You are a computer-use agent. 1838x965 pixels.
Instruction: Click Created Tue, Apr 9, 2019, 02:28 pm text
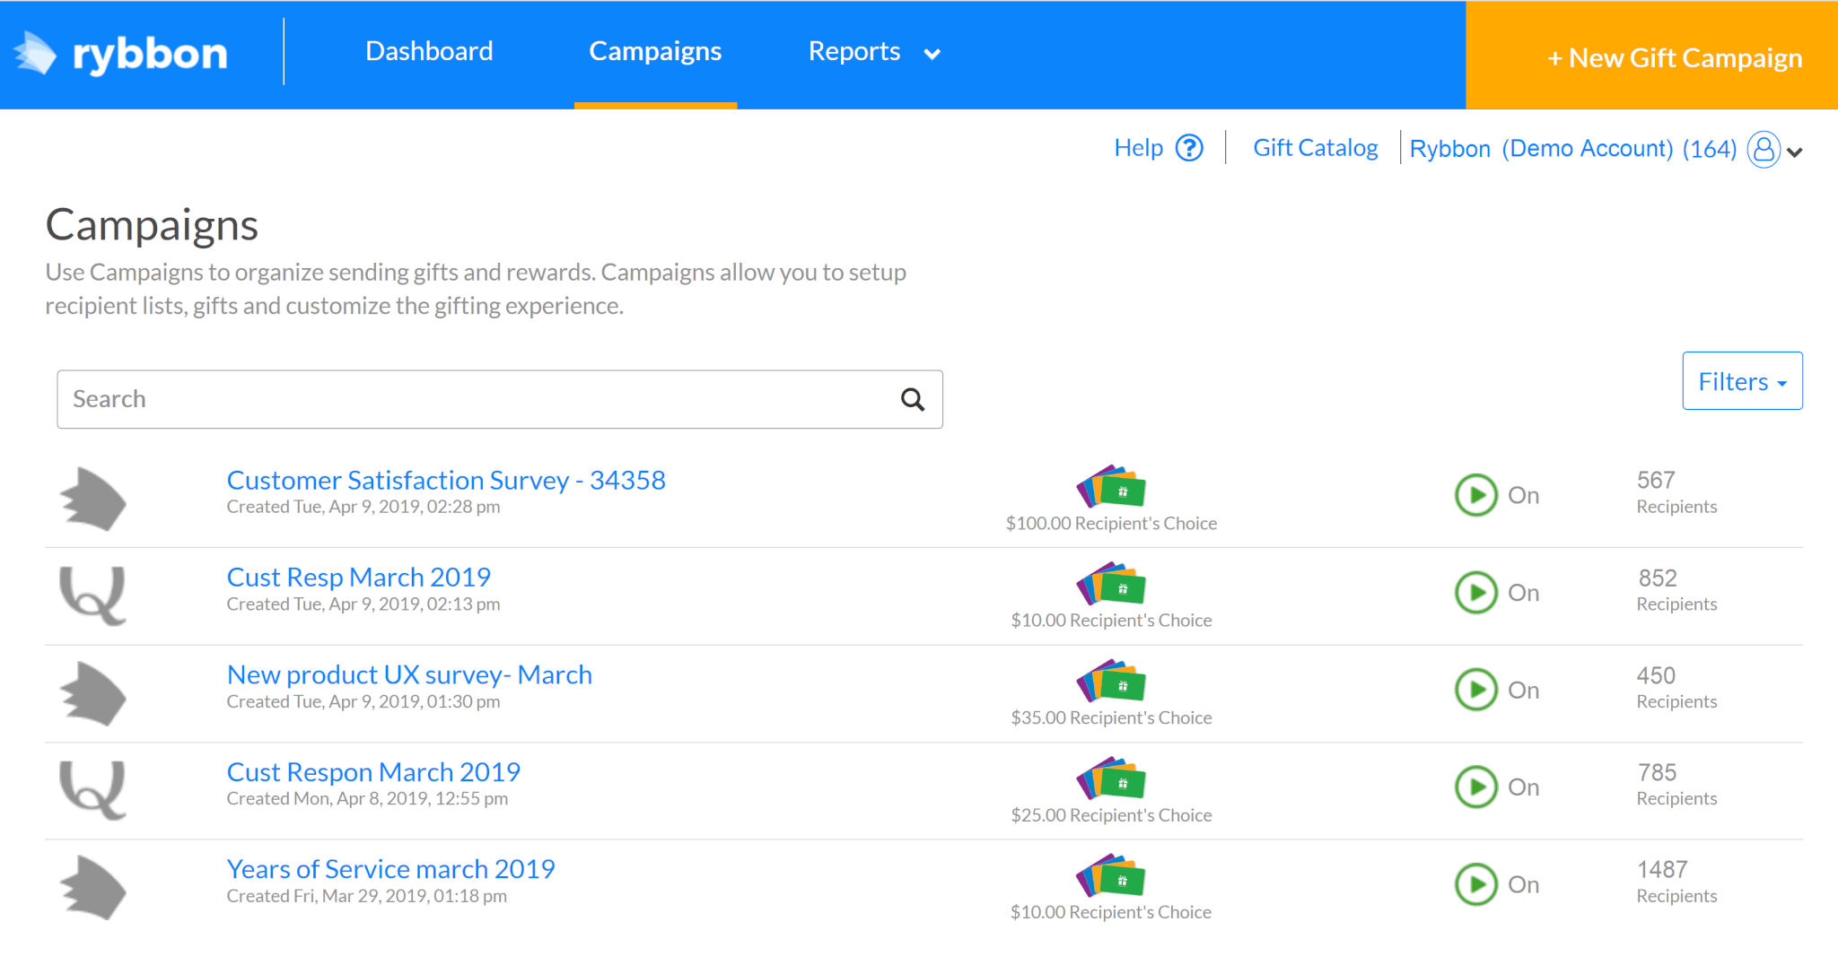(x=363, y=507)
